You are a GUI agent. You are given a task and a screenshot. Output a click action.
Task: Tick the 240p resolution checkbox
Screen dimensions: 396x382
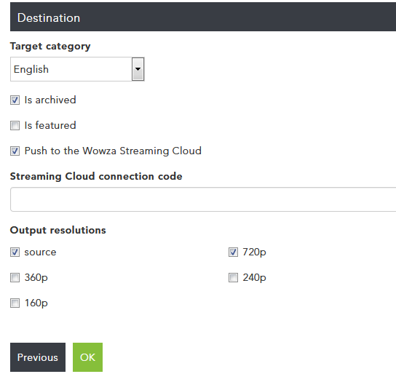click(233, 277)
